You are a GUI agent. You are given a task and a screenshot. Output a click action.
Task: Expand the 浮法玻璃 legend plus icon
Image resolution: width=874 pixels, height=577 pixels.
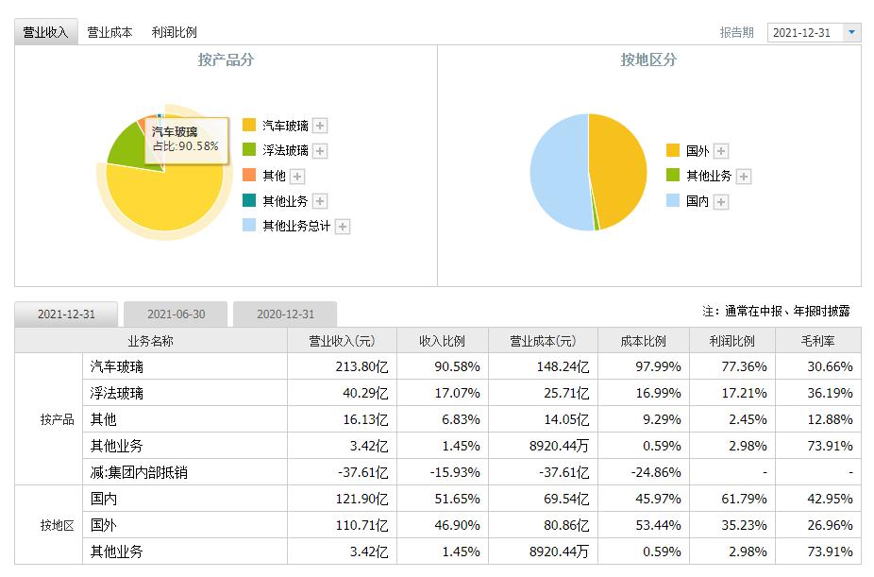click(320, 151)
